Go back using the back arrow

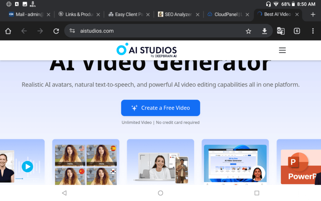24,31
